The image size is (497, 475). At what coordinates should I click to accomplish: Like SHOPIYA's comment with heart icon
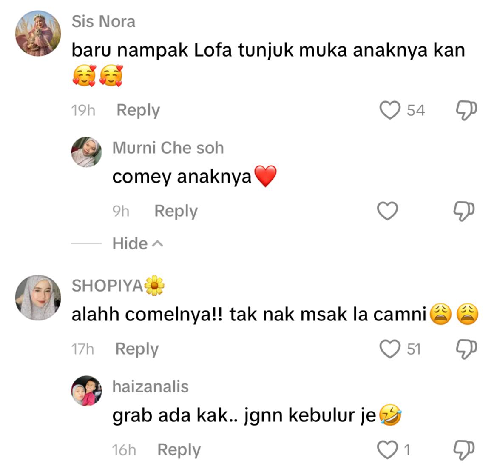tap(390, 349)
